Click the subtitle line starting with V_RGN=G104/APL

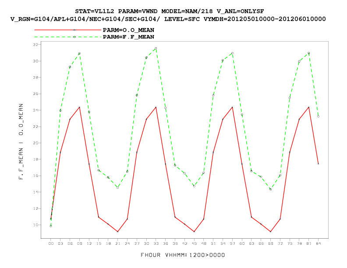tap(168, 19)
